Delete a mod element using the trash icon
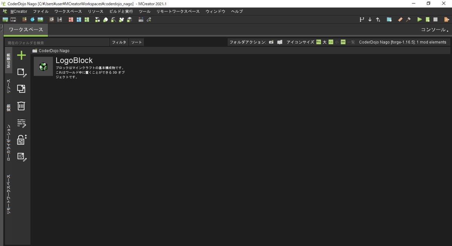 click(x=21, y=106)
